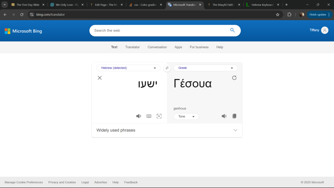Open the Hebrew (detected) language dropdown

click(129, 68)
